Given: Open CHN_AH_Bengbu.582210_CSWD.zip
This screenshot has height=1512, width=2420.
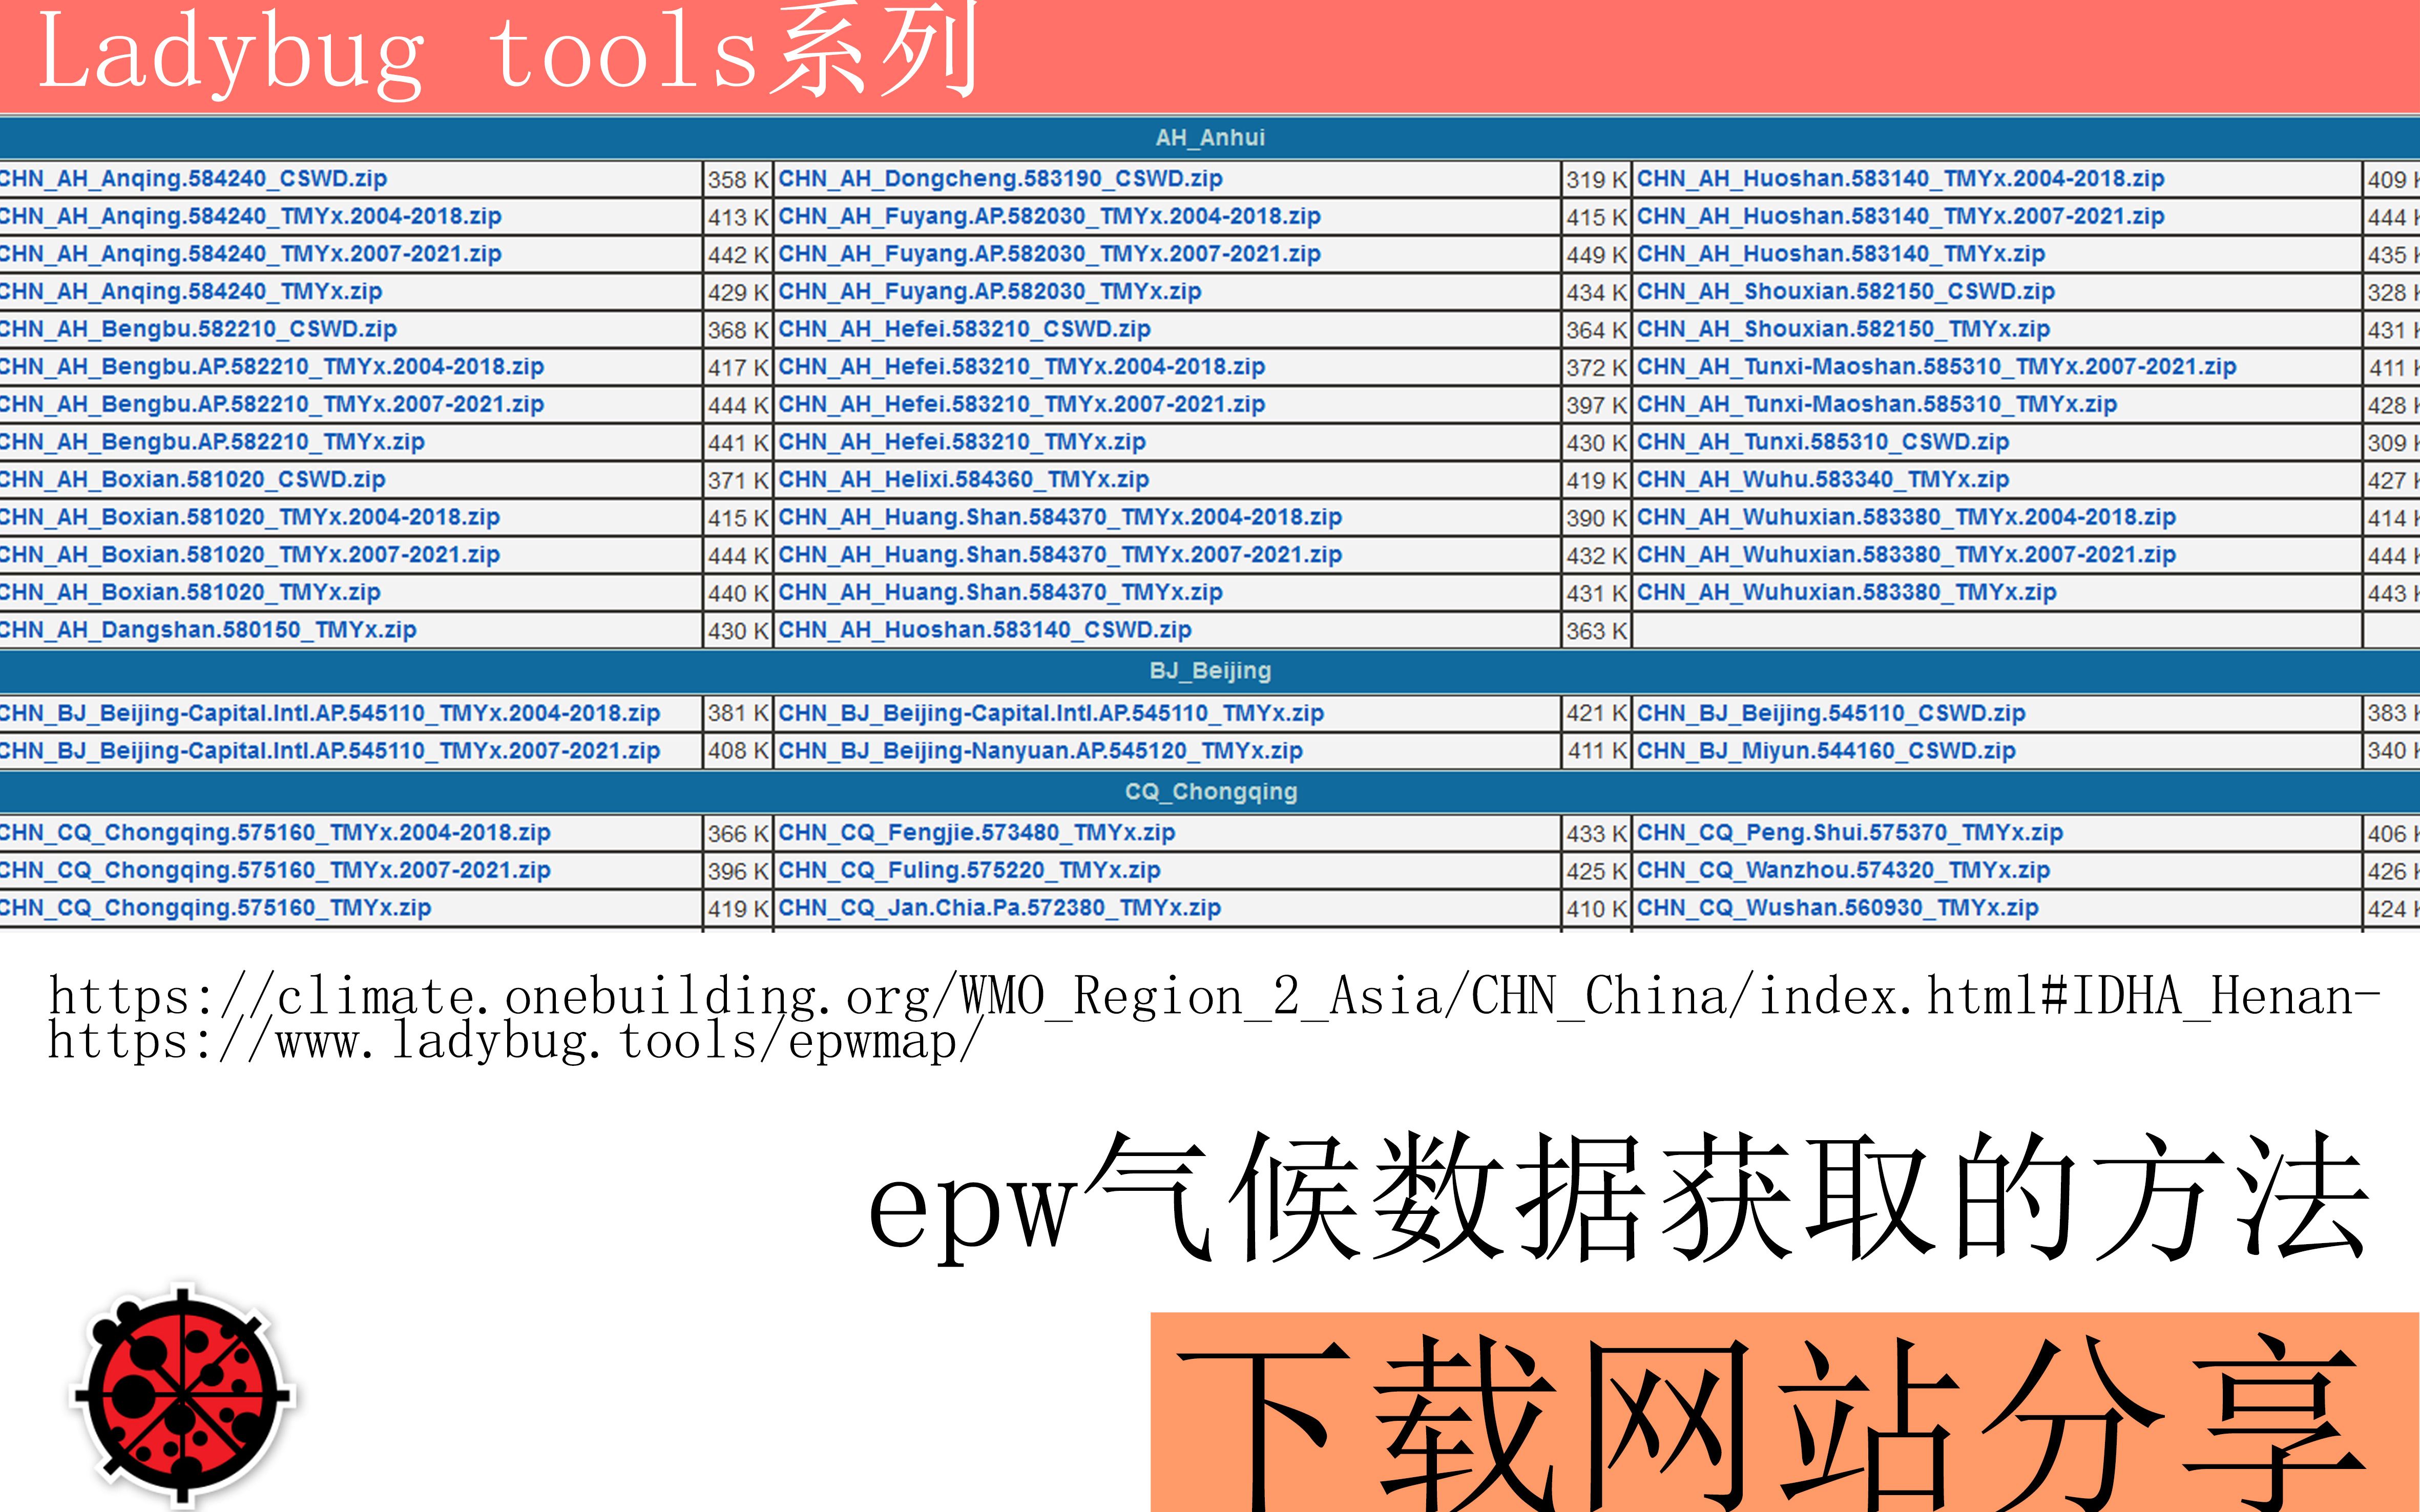Looking at the screenshot, I should coord(198,329).
